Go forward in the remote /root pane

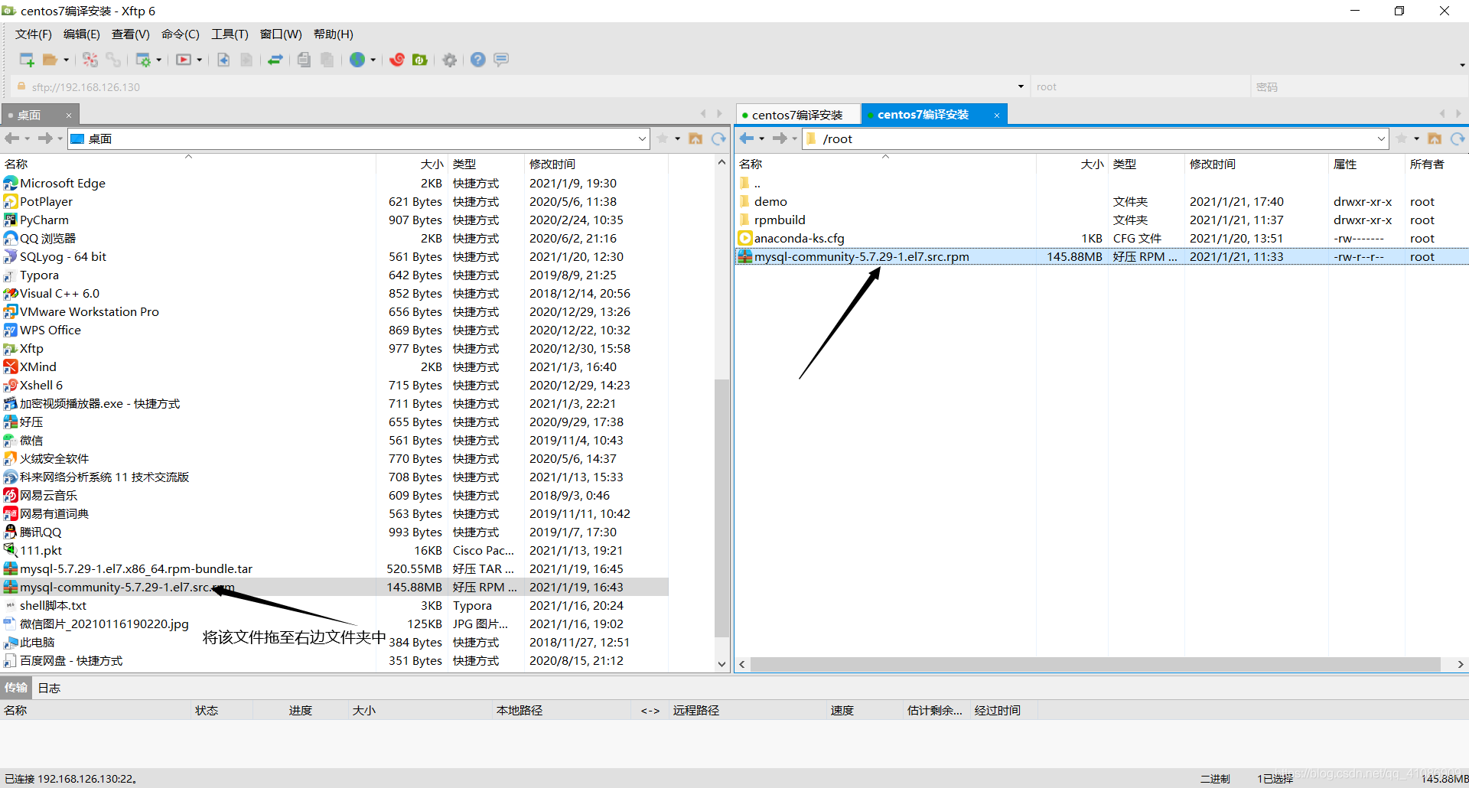(780, 138)
